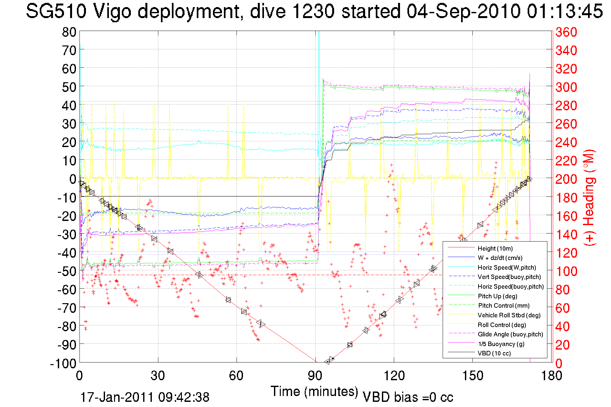Click the Height (10m) legend entry
Screen dimensions: 611x407
(x=495, y=248)
